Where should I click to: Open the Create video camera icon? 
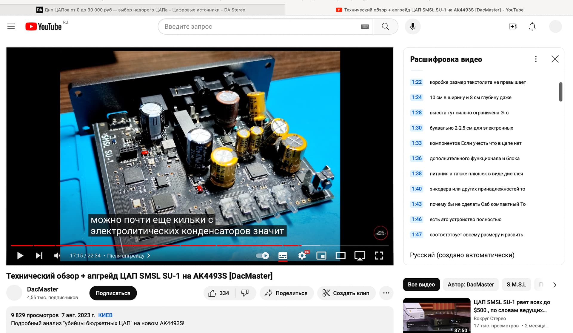(x=513, y=27)
